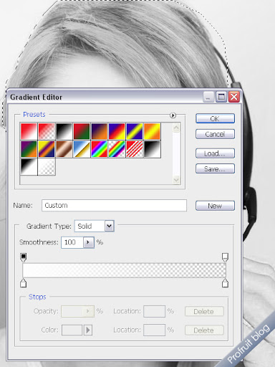Select the Orange, Yellow, Orange gradient preset

click(153, 131)
